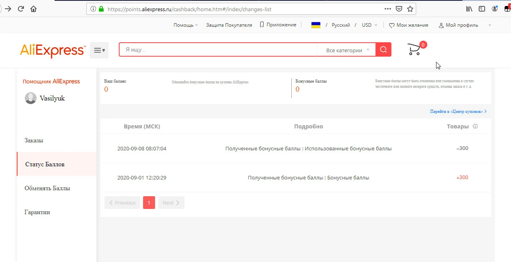This screenshot has height=262, width=511.
Task: Click the –300 points value
Action: (462, 148)
